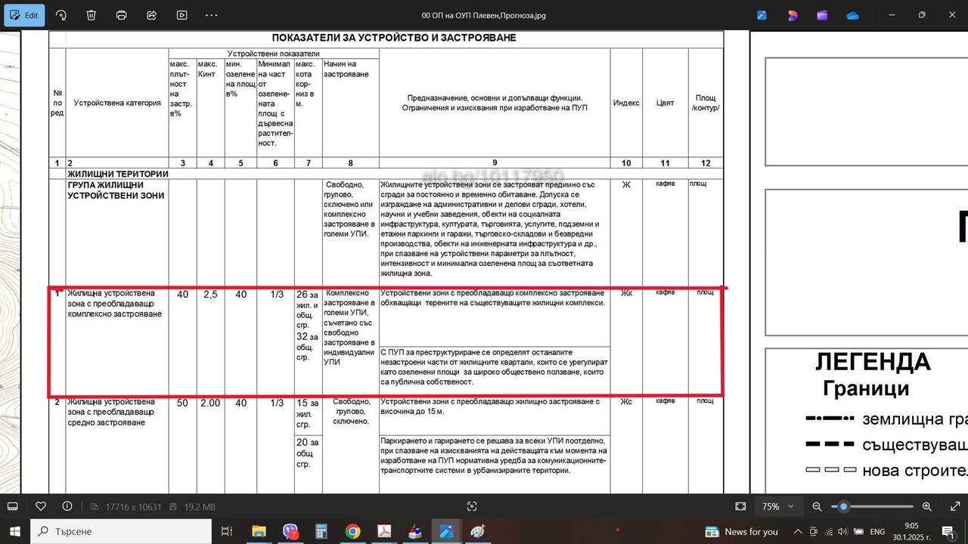Click the file title 00 ОП на ОУП Плевен,Прогноза.jpg
The width and height of the screenshot is (968, 544).
coord(484,15)
